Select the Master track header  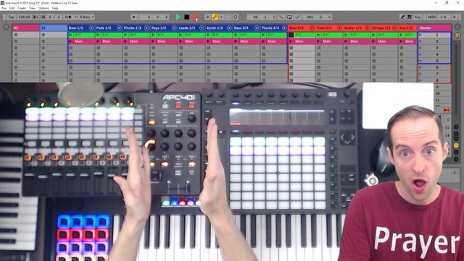(x=434, y=28)
